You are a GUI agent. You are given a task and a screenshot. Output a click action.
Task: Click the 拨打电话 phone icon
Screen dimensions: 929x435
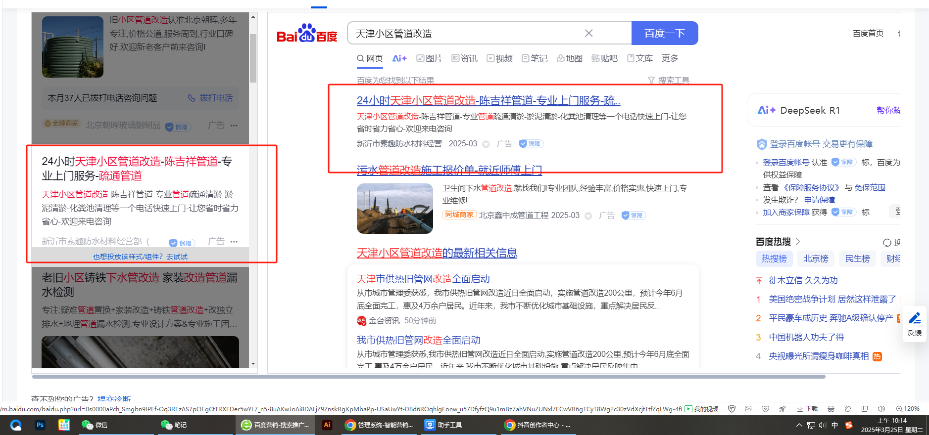point(192,98)
